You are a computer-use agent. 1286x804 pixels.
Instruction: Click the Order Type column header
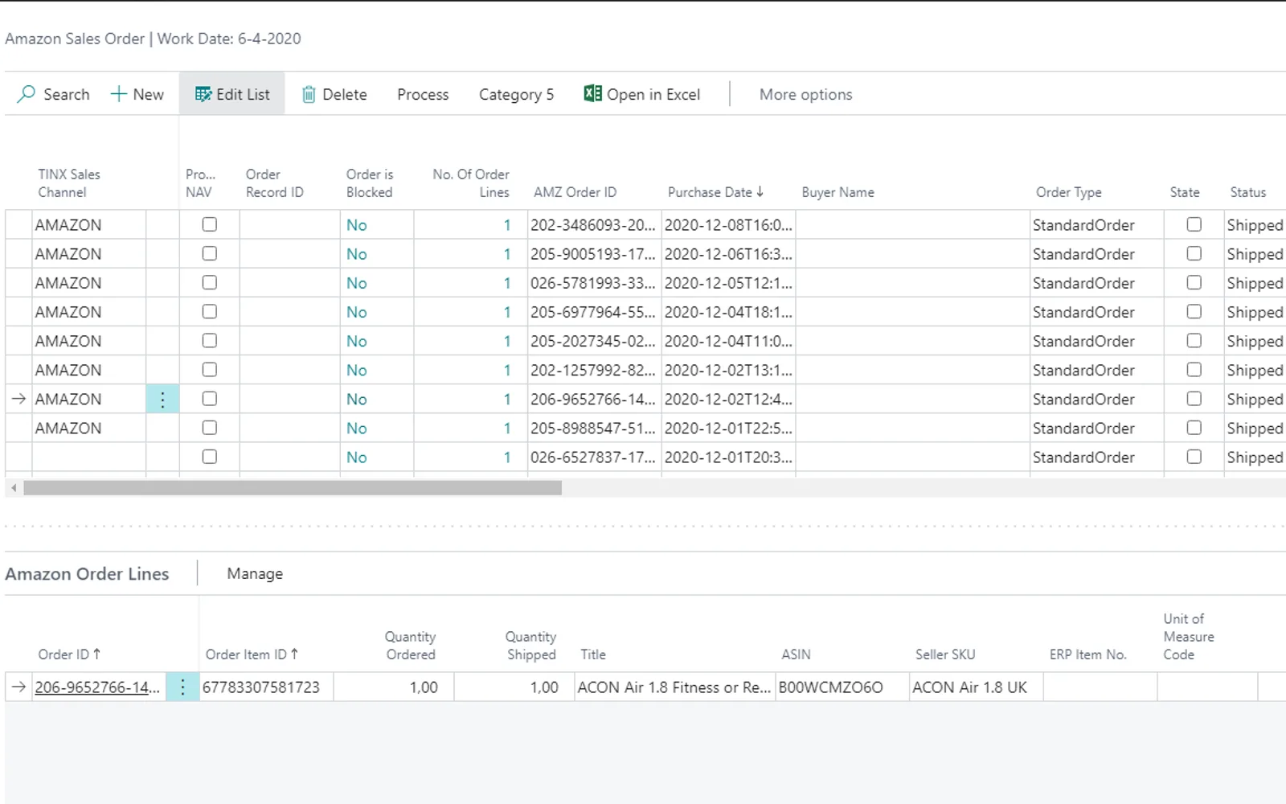[x=1068, y=192]
